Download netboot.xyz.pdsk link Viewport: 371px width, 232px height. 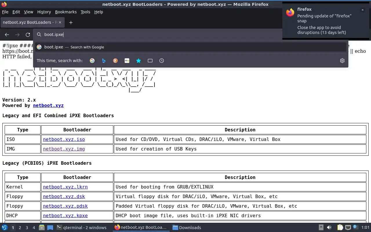65,206
